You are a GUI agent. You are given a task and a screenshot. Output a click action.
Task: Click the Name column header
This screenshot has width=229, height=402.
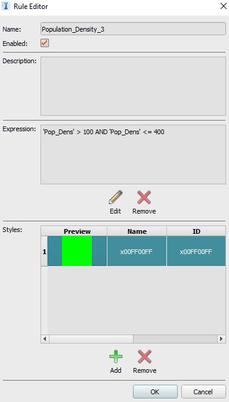coord(137,231)
